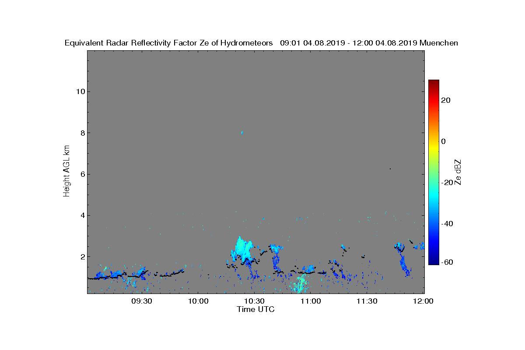
Task: Click the colorbar value -60
Action: (x=447, y=262)
